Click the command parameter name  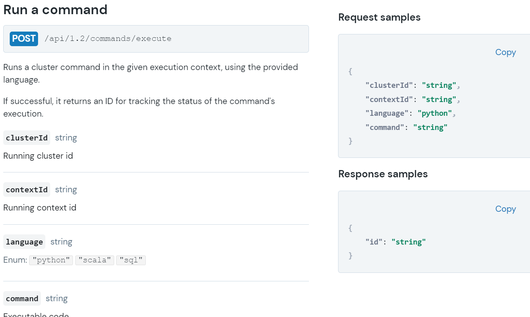tap(22, 298)
